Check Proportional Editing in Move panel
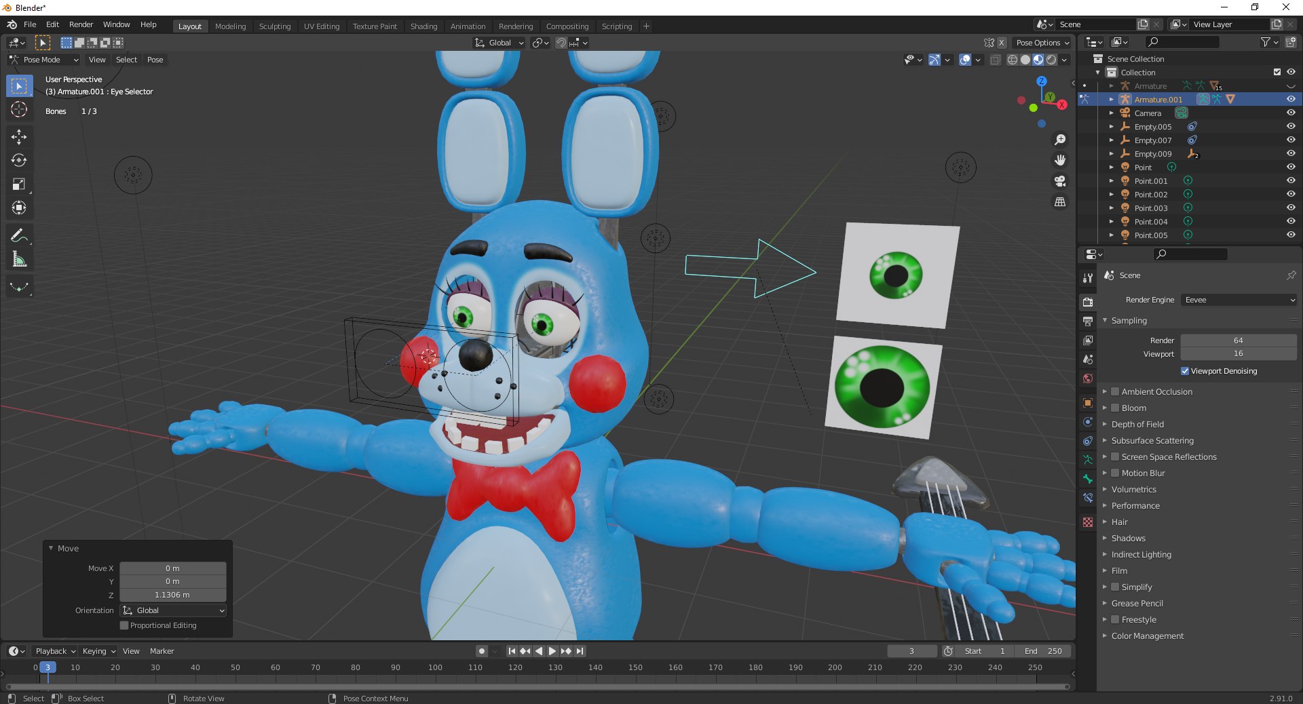The height and width of the screenshot is (704, 1303). [x=124, y=625]
